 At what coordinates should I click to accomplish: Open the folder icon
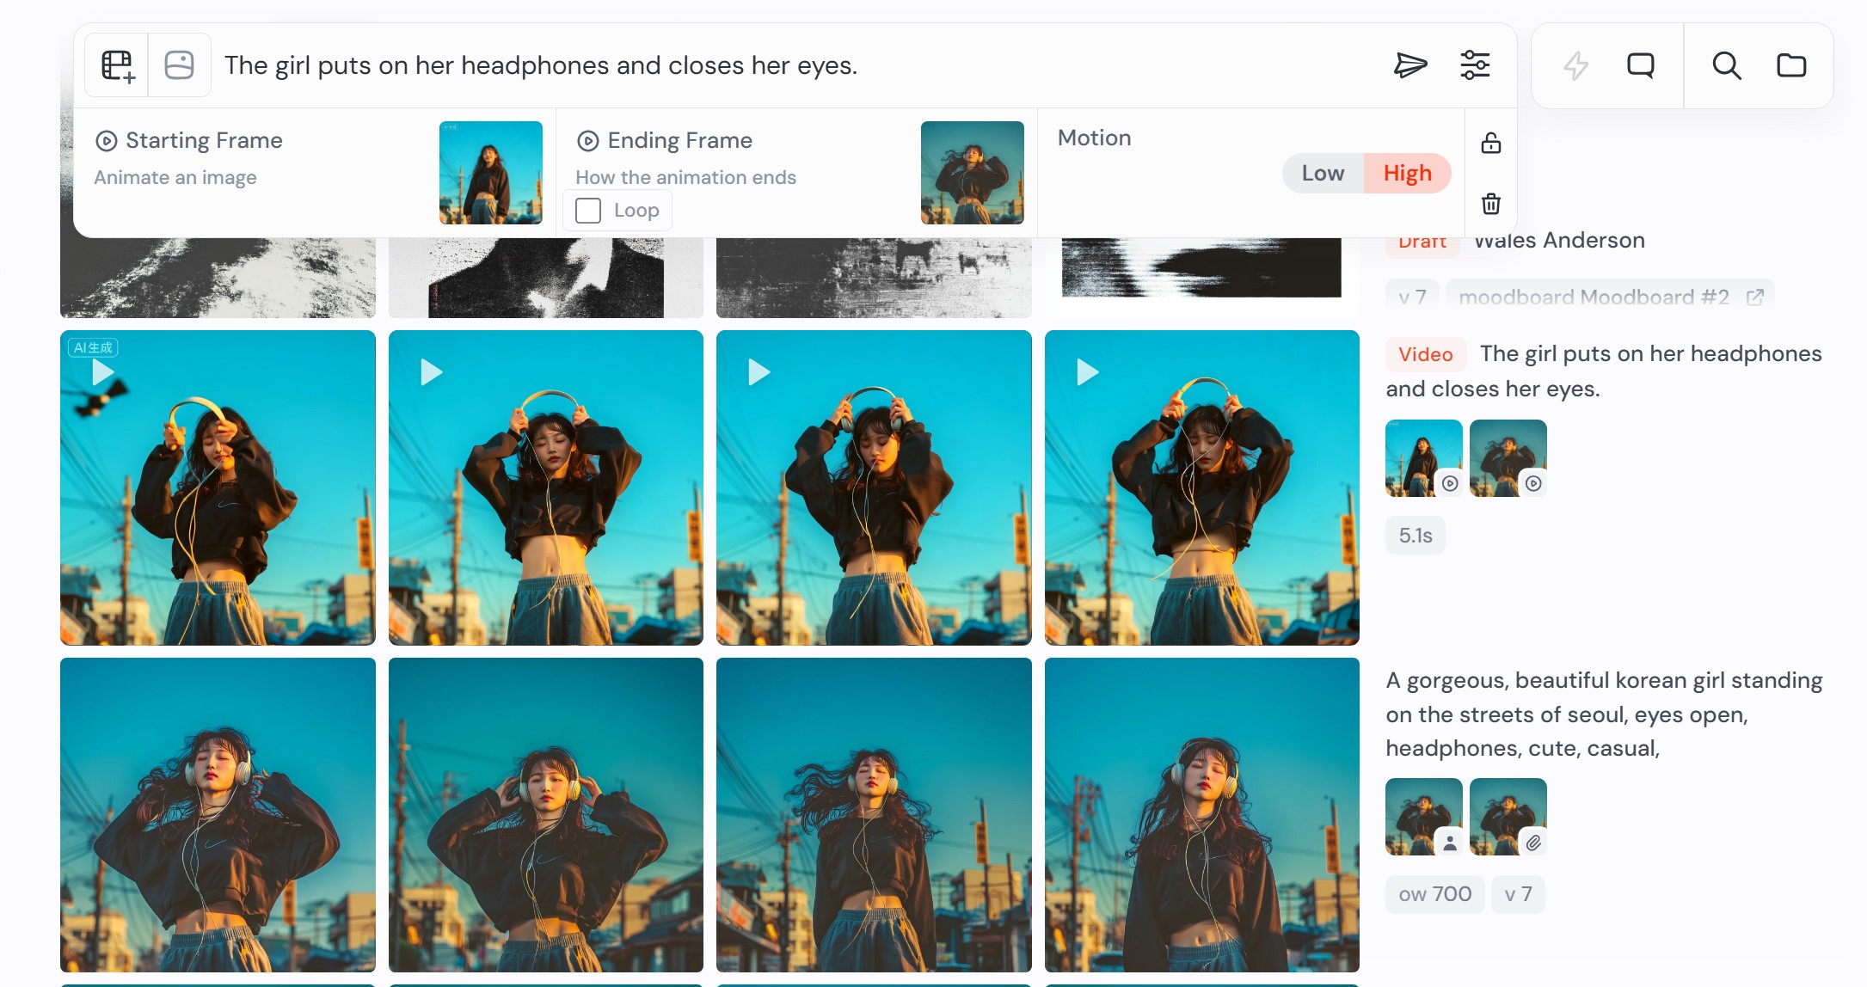[x=1791, y=65]
